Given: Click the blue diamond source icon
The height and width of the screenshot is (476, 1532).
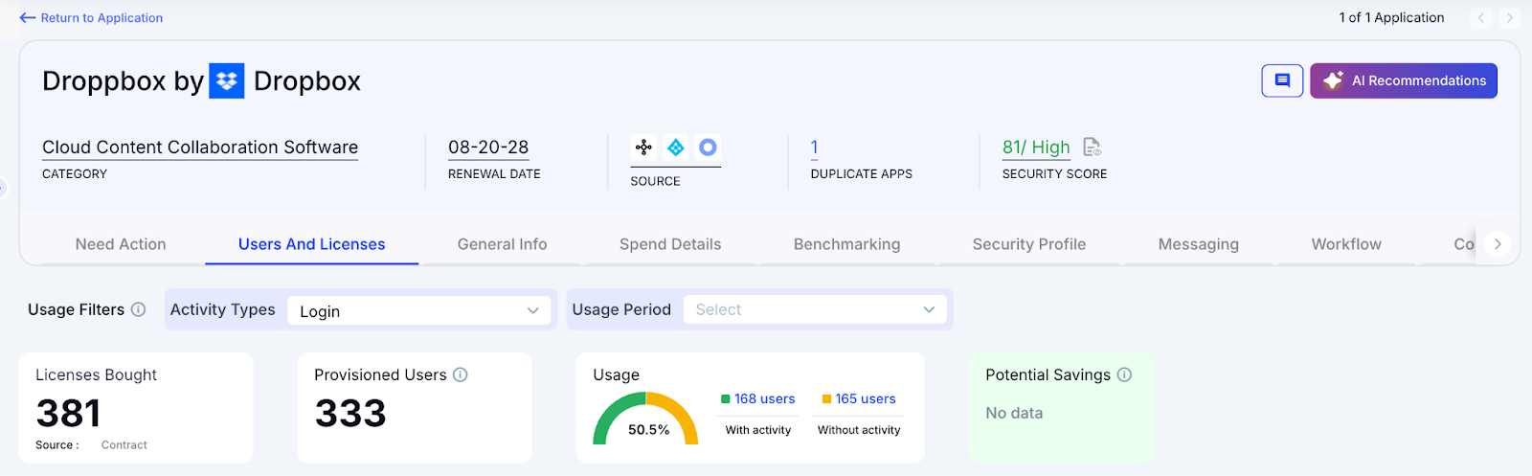Looking at the screenshot, I should pos(676,147).
